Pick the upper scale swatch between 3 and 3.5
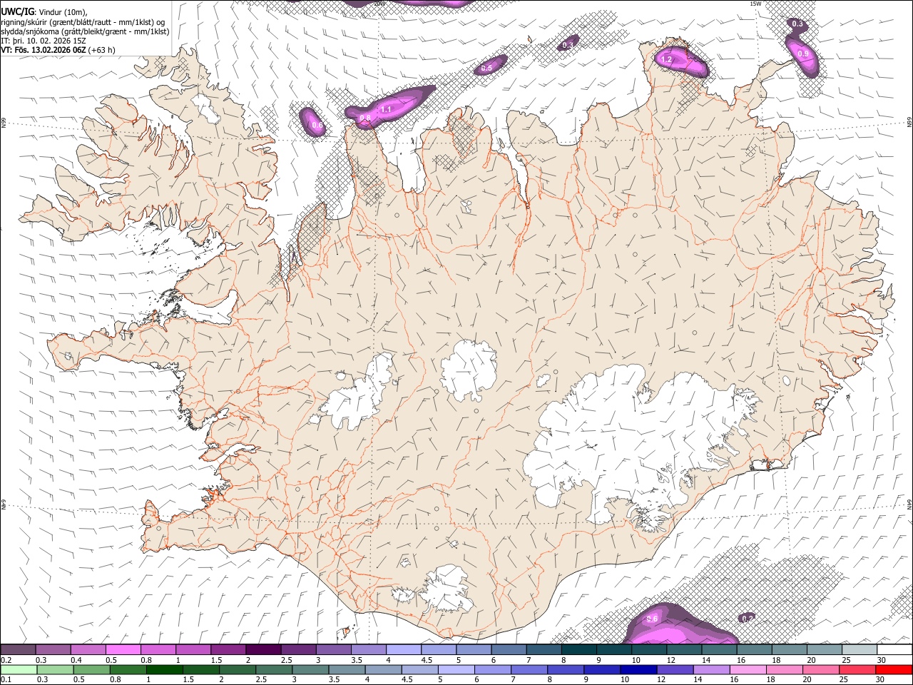The height and width of the screenshot is (685, 913). tap(333, 649)
